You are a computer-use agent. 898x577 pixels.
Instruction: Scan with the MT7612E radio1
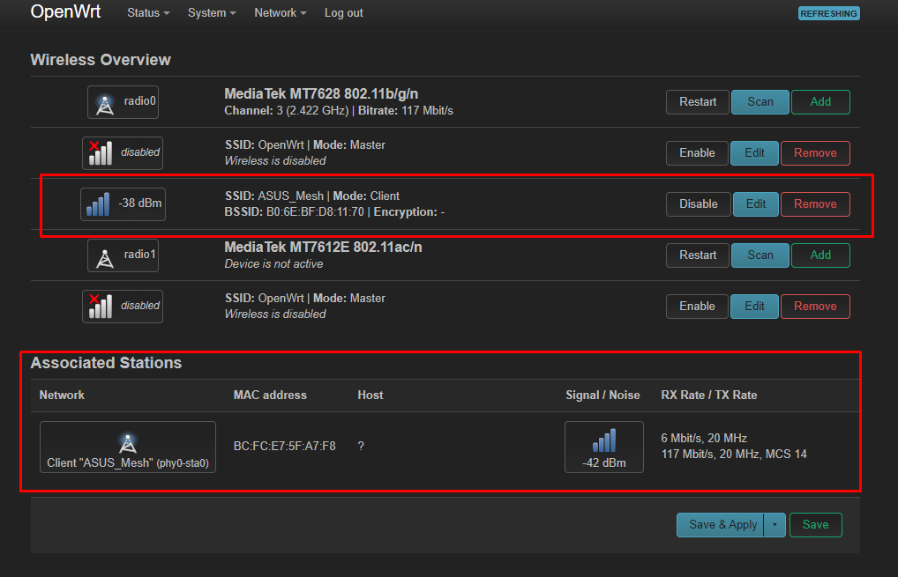760,255
